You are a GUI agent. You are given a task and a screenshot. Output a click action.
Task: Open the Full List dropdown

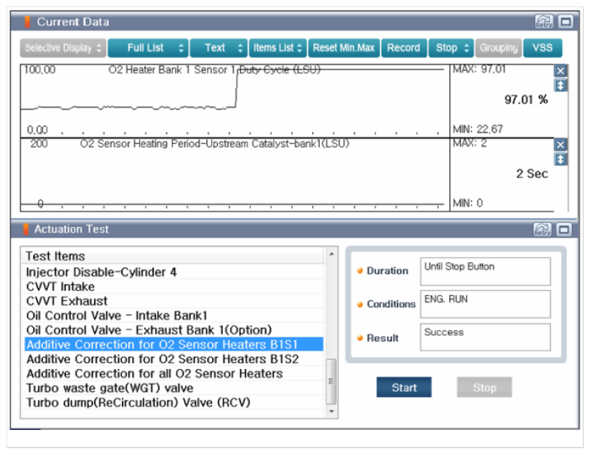[x=148, y=48]
